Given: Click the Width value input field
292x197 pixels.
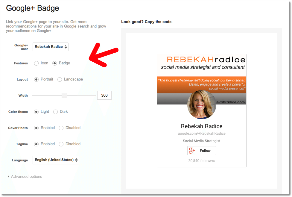Looking at the screenshot, I should click(x=104, y=96).
